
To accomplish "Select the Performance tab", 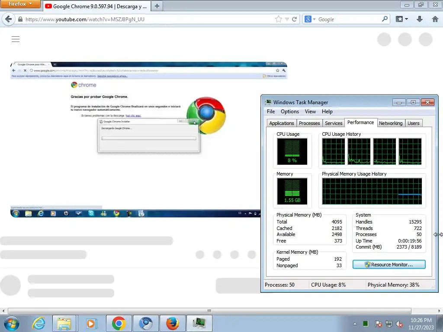I will [x=360, y=122].
